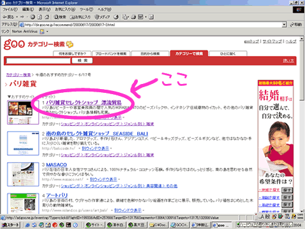Image resolution: width=305 pixels, height=229 pixels.
Task: Open 別ウィンドウ表示 link for SEASIDE BALI
Action: pyautogui.click(x=95, y=148)
